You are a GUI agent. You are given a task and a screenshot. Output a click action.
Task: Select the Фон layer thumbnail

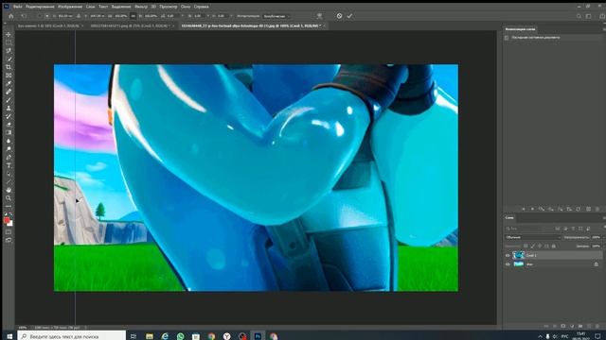518,264
